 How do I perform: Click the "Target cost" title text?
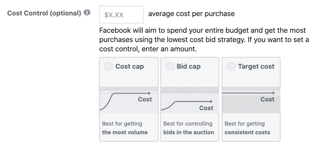pos(256,66)
